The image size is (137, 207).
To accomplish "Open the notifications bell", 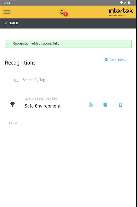I will [x=62, y=12].
